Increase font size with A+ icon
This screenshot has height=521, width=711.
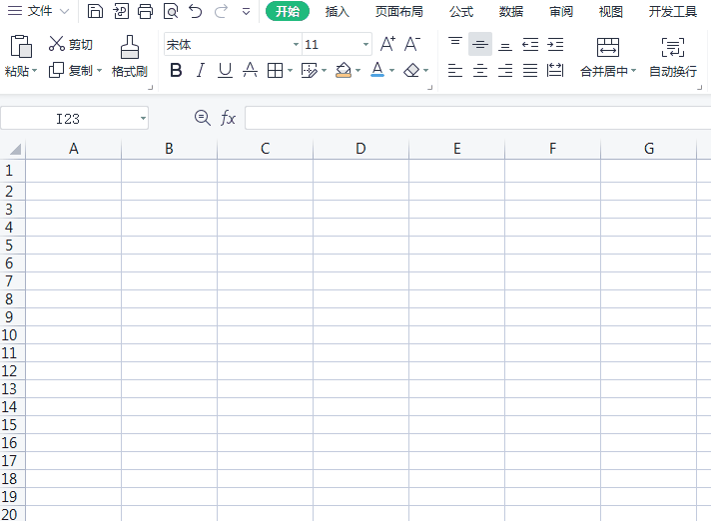coord(387,44)
